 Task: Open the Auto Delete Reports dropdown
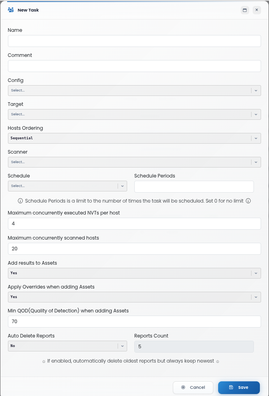67,346
